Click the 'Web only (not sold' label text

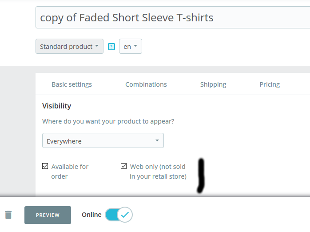(x=158, y=167)
